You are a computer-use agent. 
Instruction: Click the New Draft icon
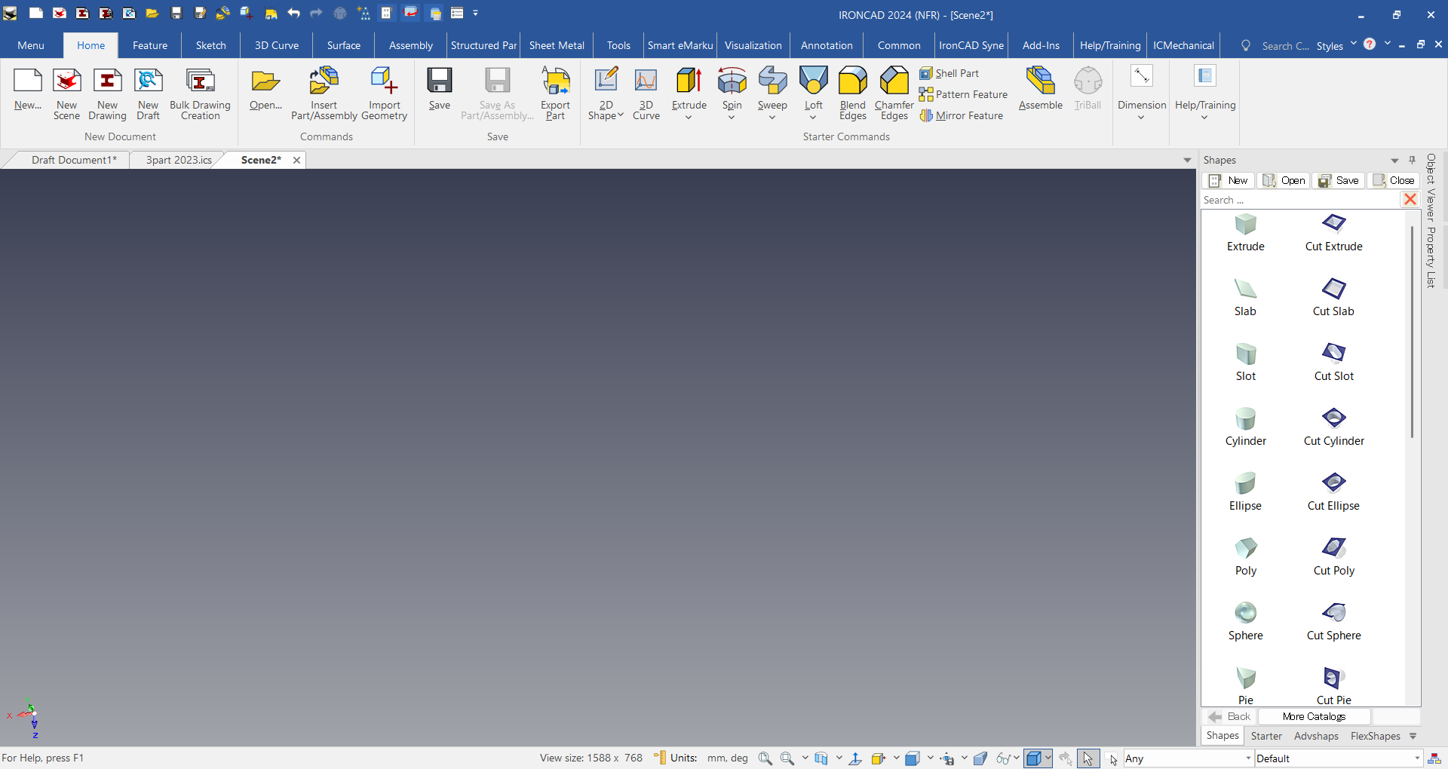tap(148, 93)
